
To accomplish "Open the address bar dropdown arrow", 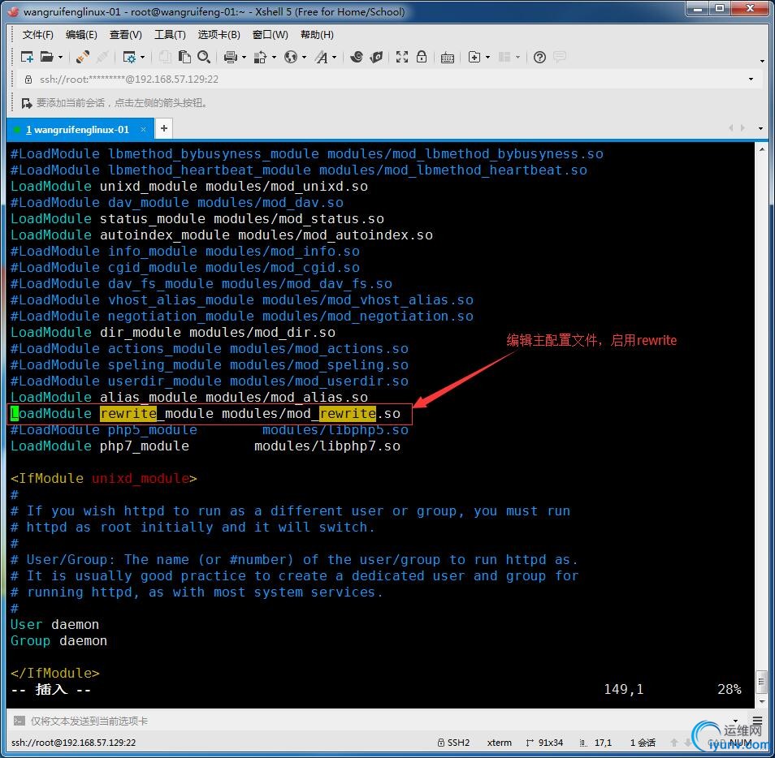I will (750, 80).
